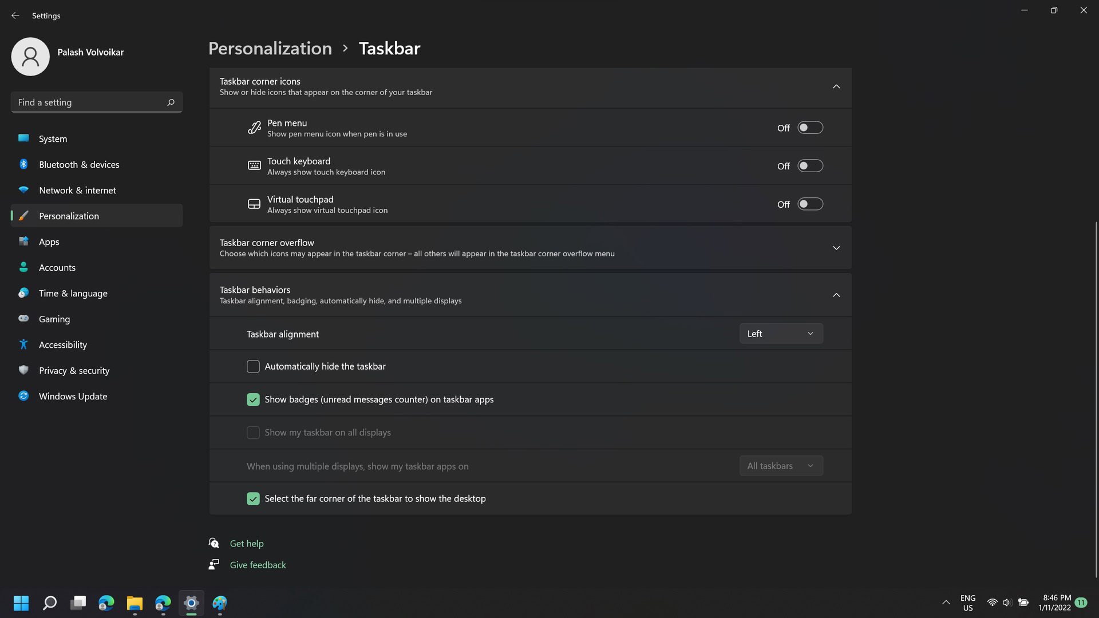Click the Give feedback link
The height and width of the screenshot is (618, 1099).
pyautogui.click(x=258, y=564)
